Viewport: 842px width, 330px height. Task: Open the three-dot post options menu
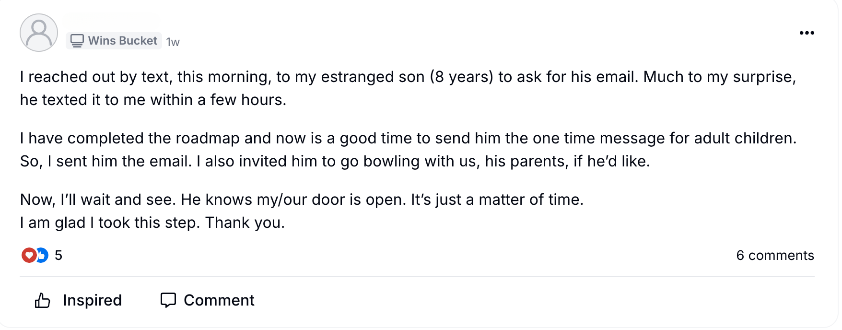tap(807, 33)
